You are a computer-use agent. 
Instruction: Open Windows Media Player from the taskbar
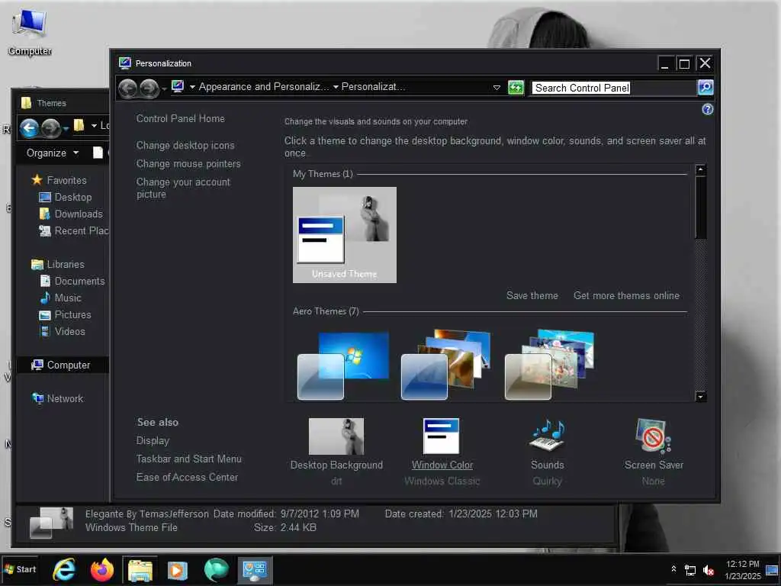(177, 570)
